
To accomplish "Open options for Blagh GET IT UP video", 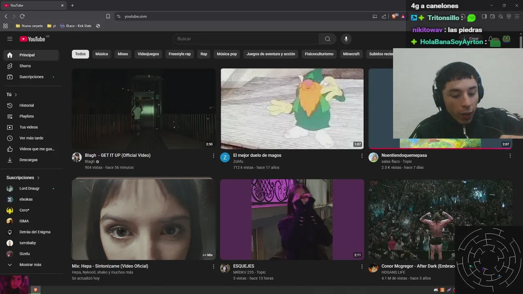I will pyautogui.click(x=213, y=156).
